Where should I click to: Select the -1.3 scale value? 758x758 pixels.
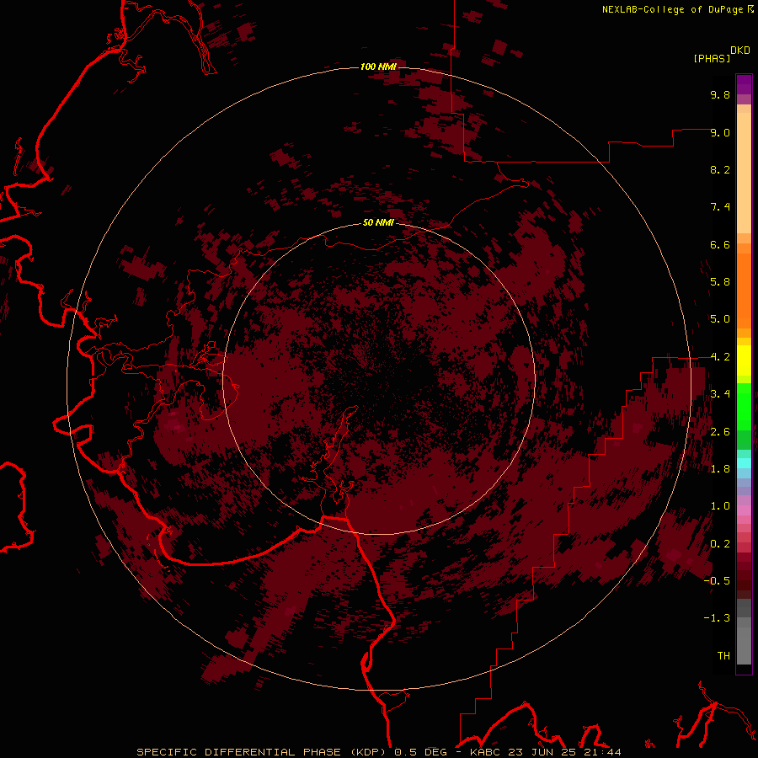pos(717,618)
